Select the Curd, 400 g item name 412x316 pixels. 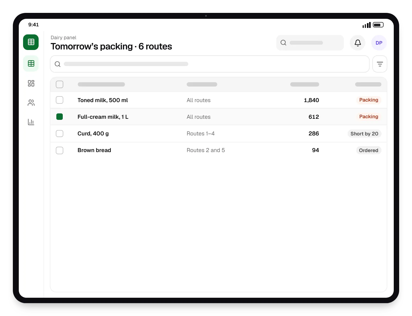click(x=93, y=134)
